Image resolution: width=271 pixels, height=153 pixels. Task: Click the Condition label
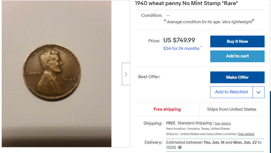(x=152, y=15)
